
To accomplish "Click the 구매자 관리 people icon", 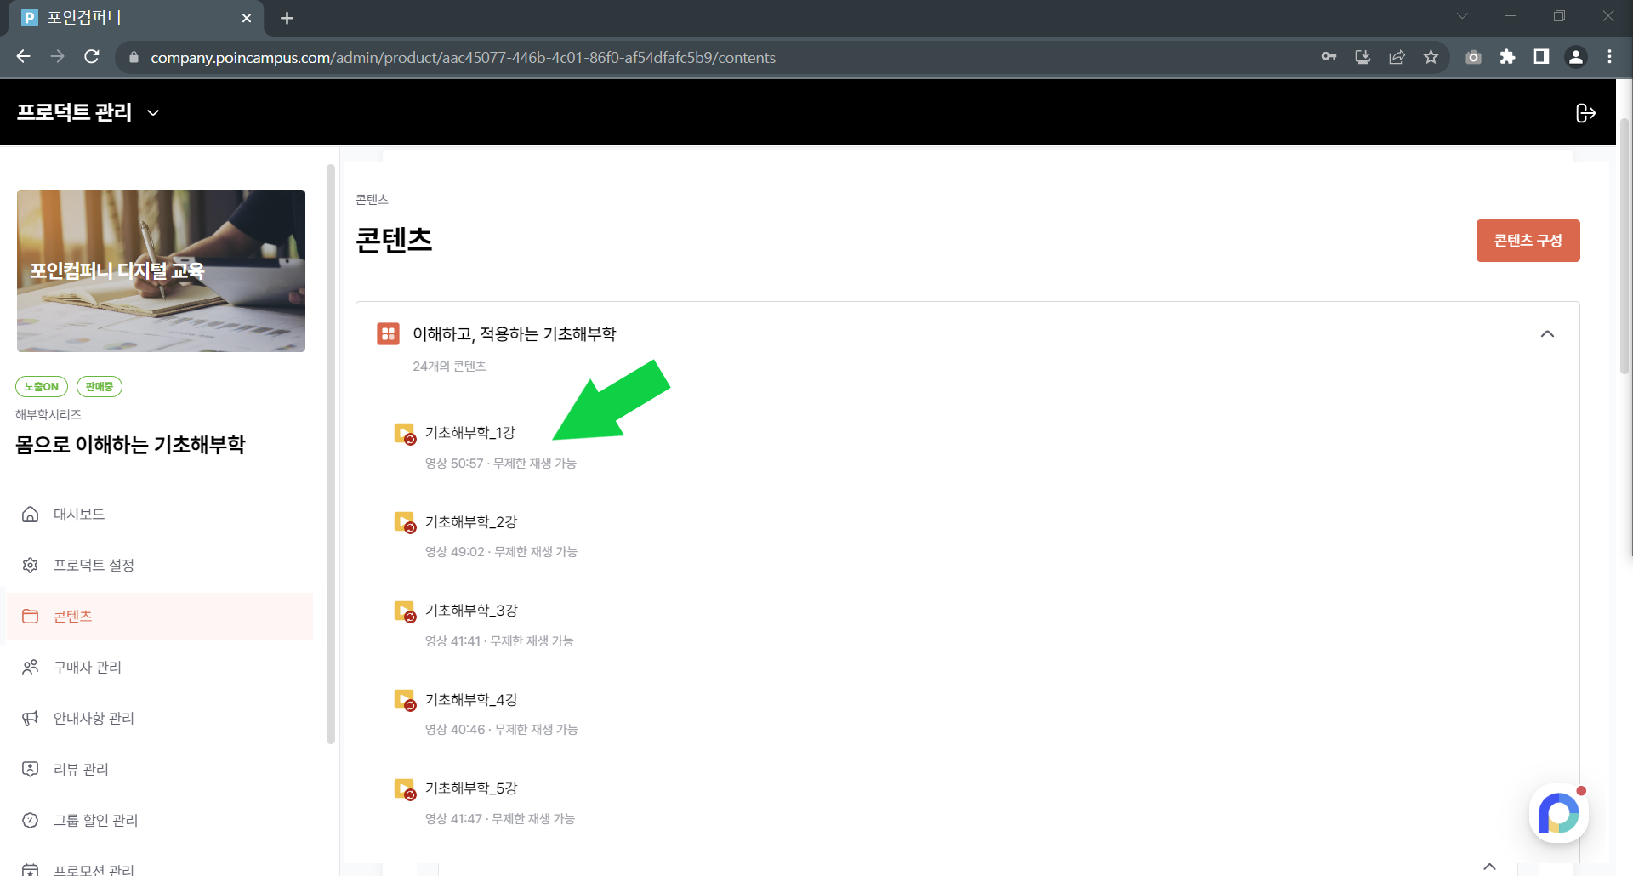I will point(31,668).
